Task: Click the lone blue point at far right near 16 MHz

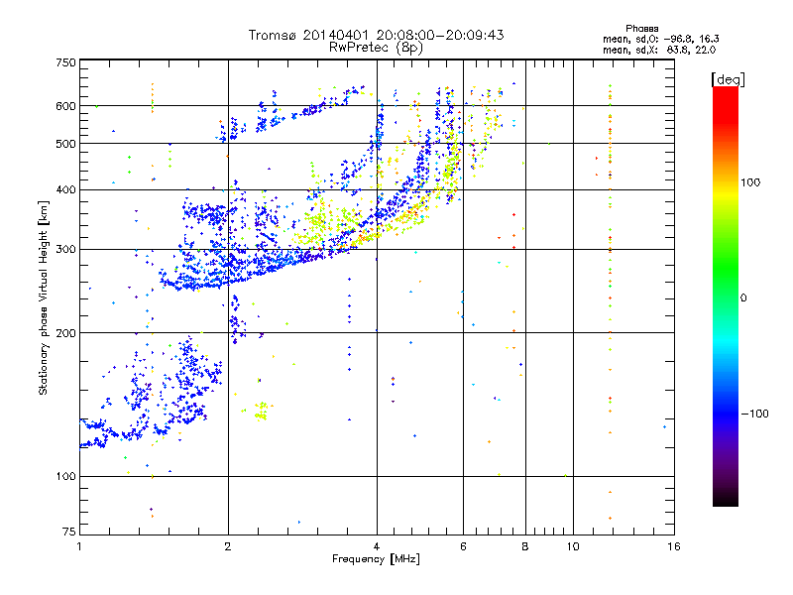Action: [664, 427]
